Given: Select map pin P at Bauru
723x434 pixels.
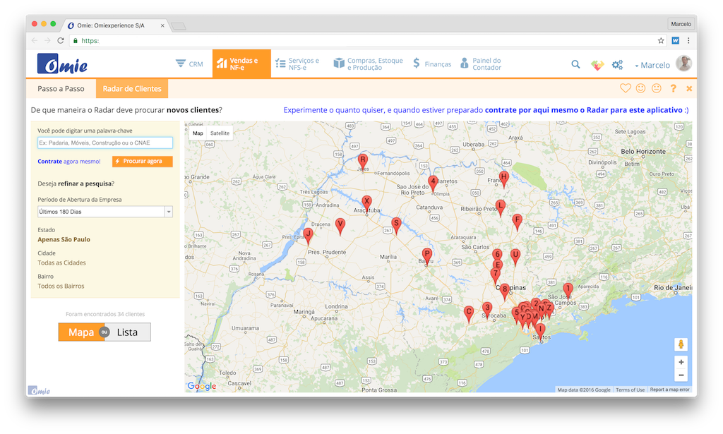Looking at the screenshot, I should [x=427, y=255].
